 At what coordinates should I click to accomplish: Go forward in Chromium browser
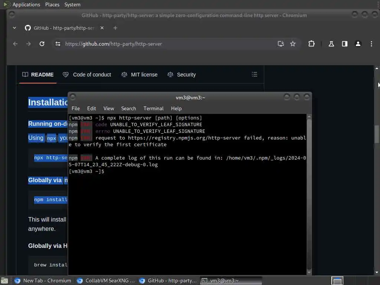28,44
